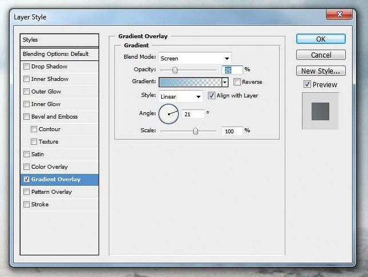This screenshot has height=277, width=368.
Task: Turn on Bevel and Emboss checkbox
Action: point(27,116)
